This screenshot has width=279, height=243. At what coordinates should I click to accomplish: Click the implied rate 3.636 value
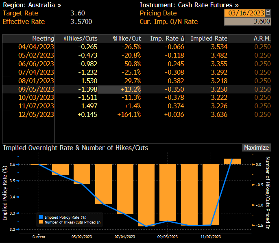point(219,115)
